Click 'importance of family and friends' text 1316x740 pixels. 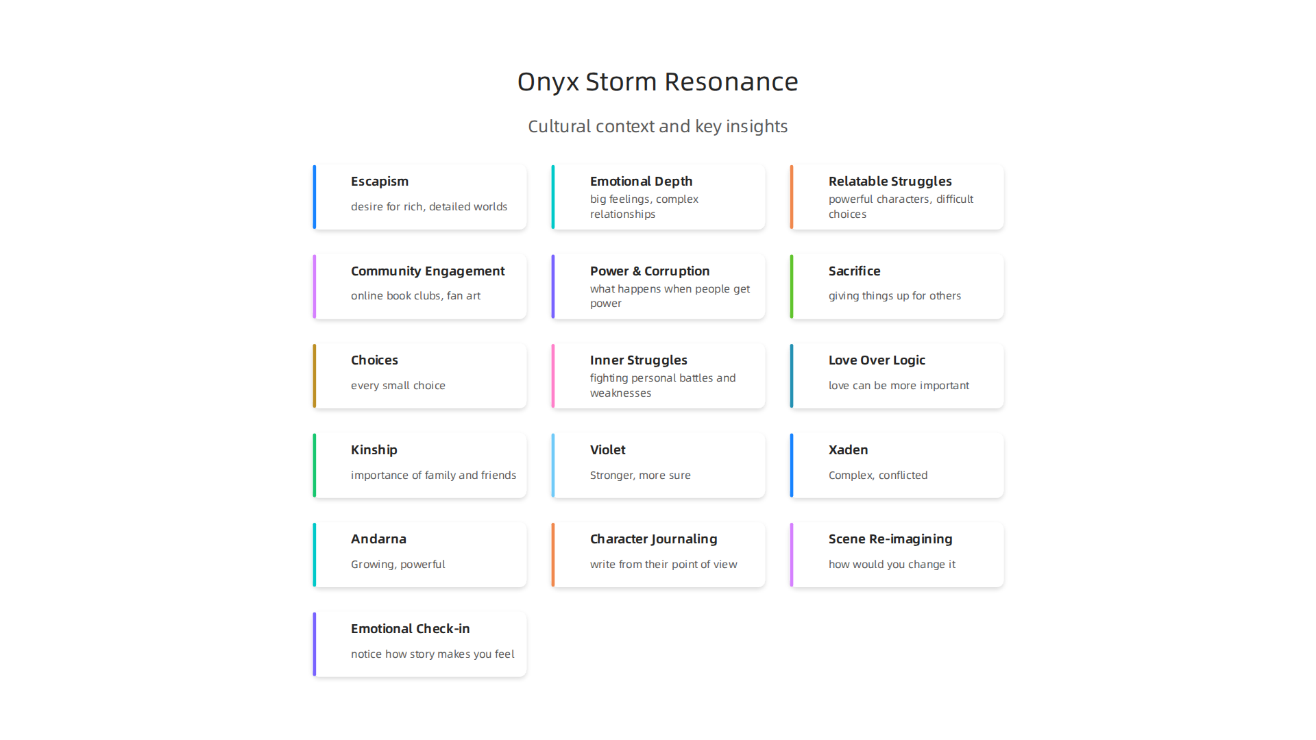tap(434, 475)
